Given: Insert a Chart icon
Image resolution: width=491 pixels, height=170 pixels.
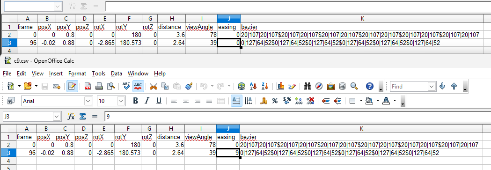Looking at the screenshot, I should (280, 86).
